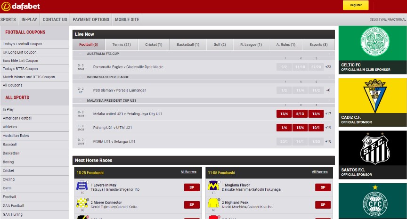Click Lovers In May jockey silk icon
The height and width of the screenshot is (219, 407).
point(82,186)
